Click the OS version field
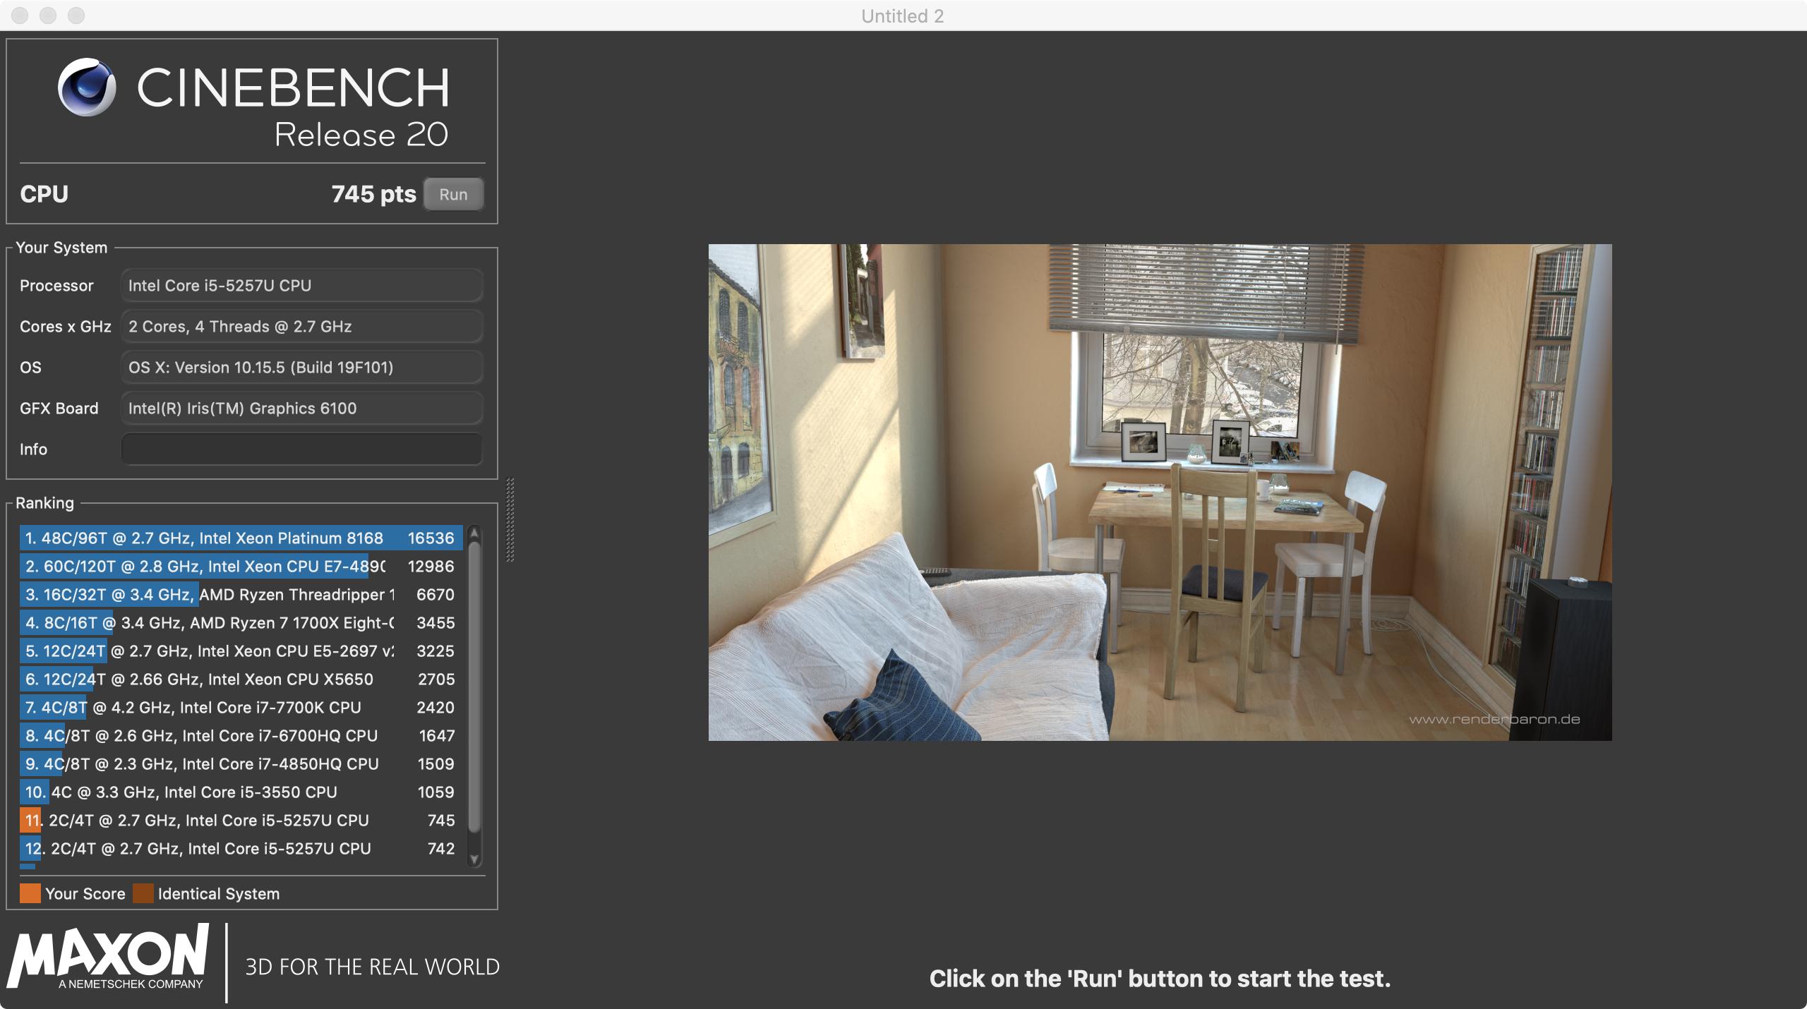Image resolution: width=1807 pixels, height=1009 pixels. tap(301, 368)
